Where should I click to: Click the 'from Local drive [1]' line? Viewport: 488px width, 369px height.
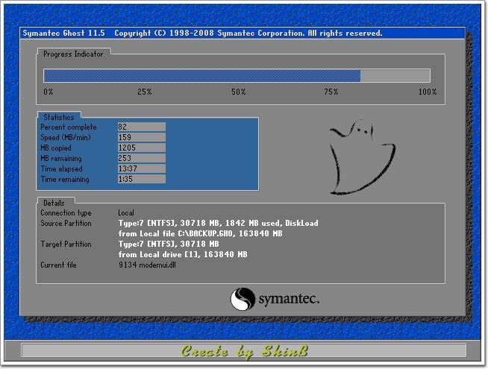coord(183,254)
